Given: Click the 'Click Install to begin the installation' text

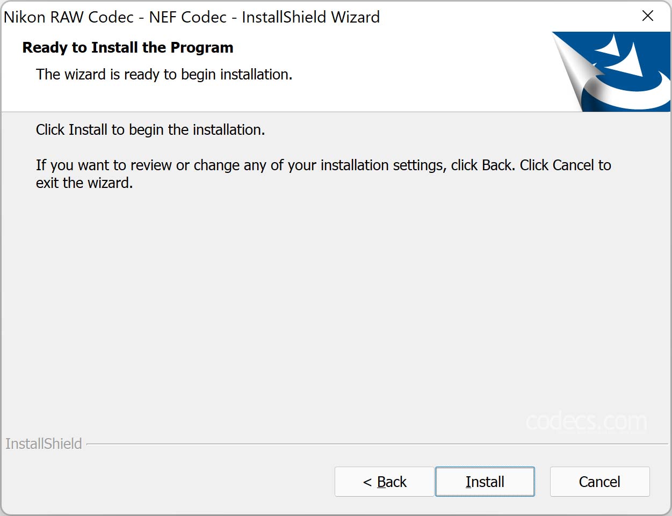Looking at the screenshot, I should (x=150, y=130).
